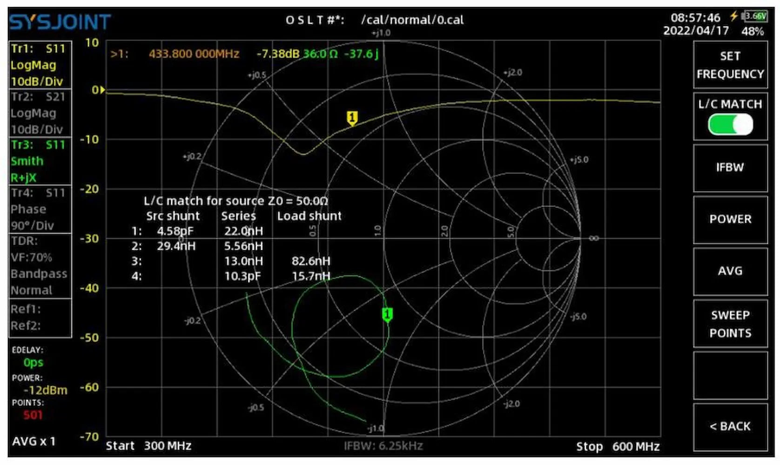Viewport: 780px width, 465px height.
Task: Tap the 2022/04/17 date
Action: click(695, 31)
